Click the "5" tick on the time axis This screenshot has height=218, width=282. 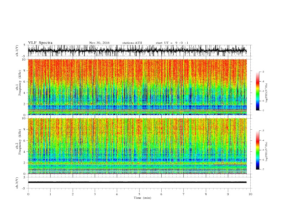click(139, 194)
